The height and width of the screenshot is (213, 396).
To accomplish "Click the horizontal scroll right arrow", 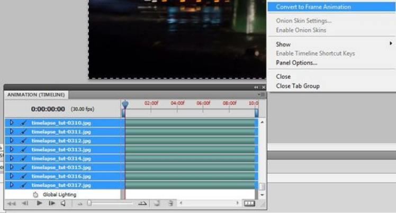I will 237,202.
